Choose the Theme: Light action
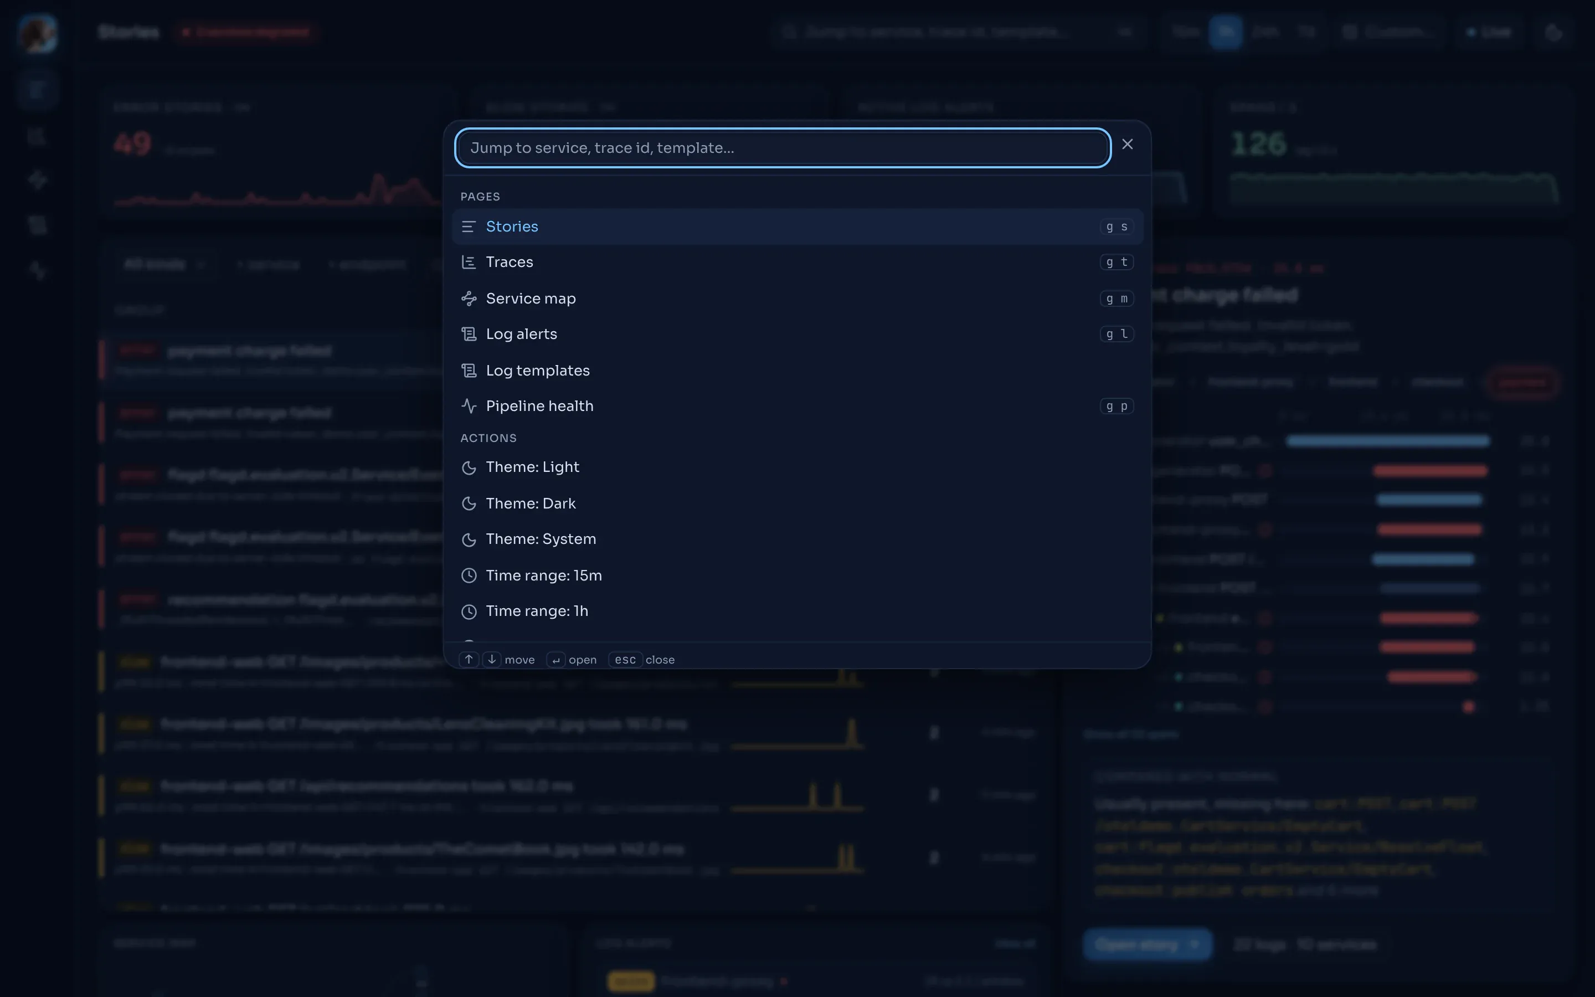 pos(797,467)
